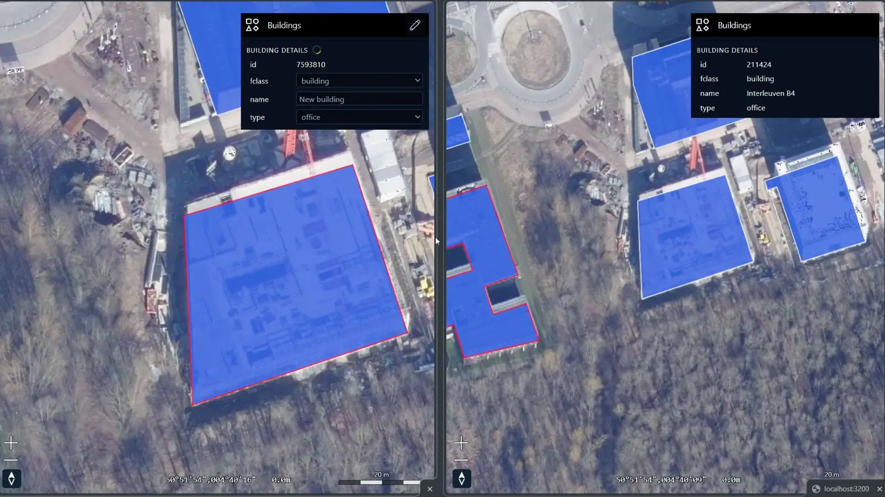Reset north with left map compass
885x497 pixels.
point(12,478)
